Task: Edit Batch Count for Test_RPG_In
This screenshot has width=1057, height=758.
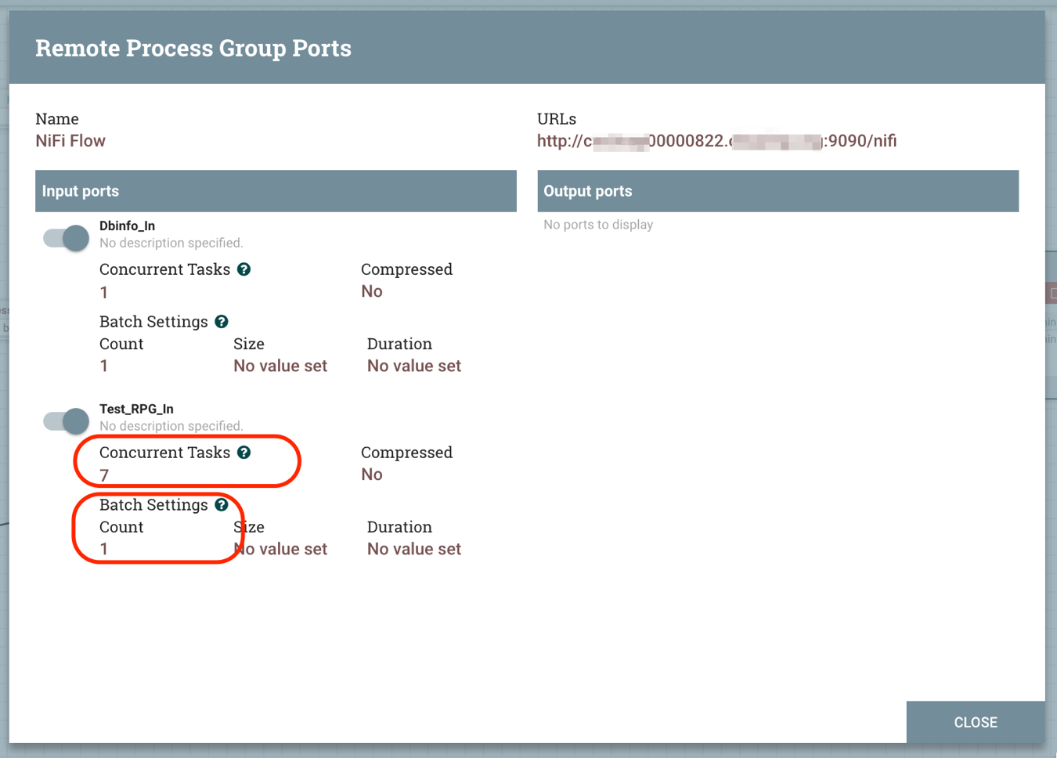Action: 103,549
